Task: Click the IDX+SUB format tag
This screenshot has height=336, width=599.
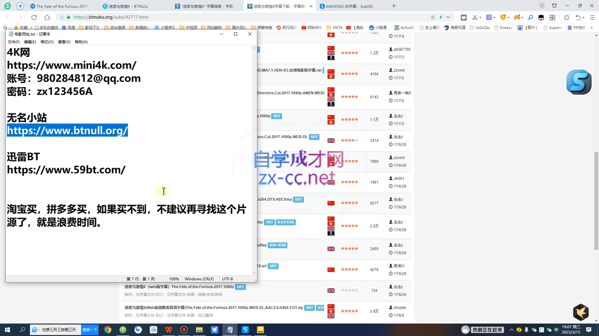Action: coord(278,245)
